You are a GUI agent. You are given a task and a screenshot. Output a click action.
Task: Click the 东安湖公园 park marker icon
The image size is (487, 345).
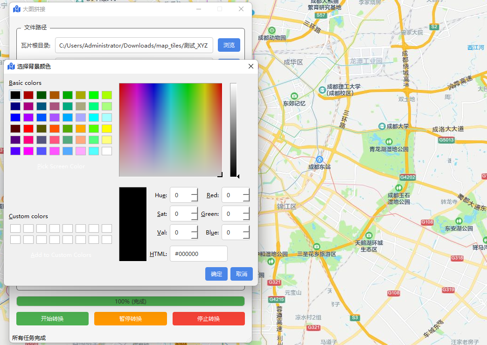459,221
